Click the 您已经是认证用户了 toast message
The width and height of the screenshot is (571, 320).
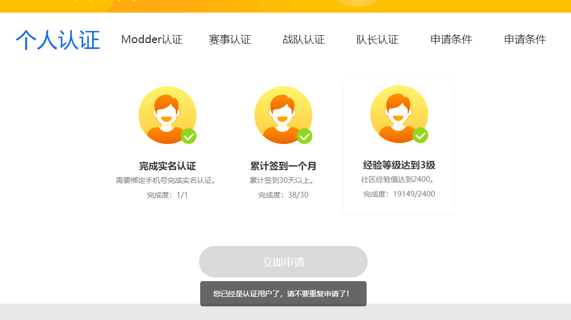tap(283, 294)
